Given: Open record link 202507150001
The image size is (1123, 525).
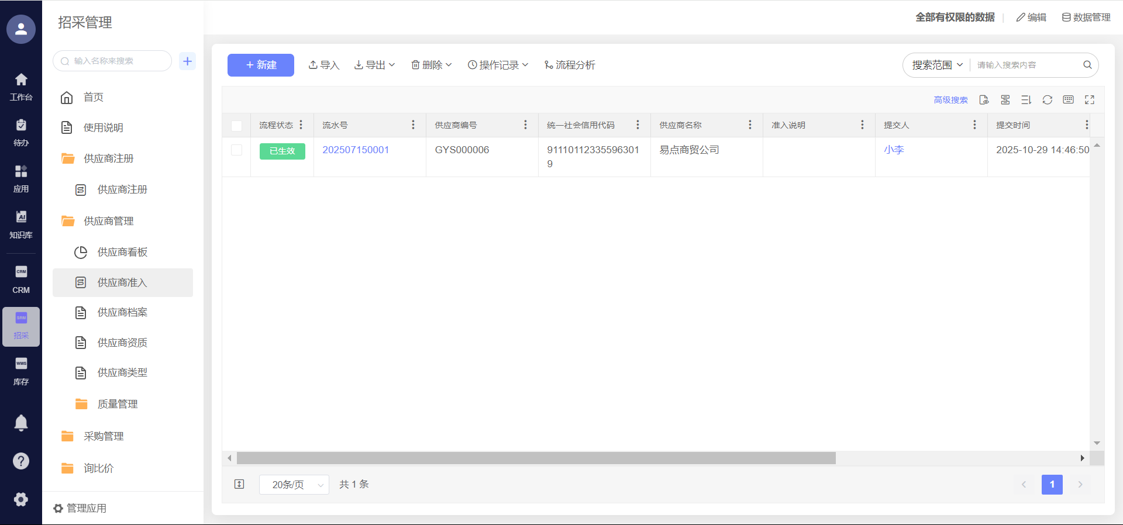Looking at the screenshot, I should [x=356, y=150].
